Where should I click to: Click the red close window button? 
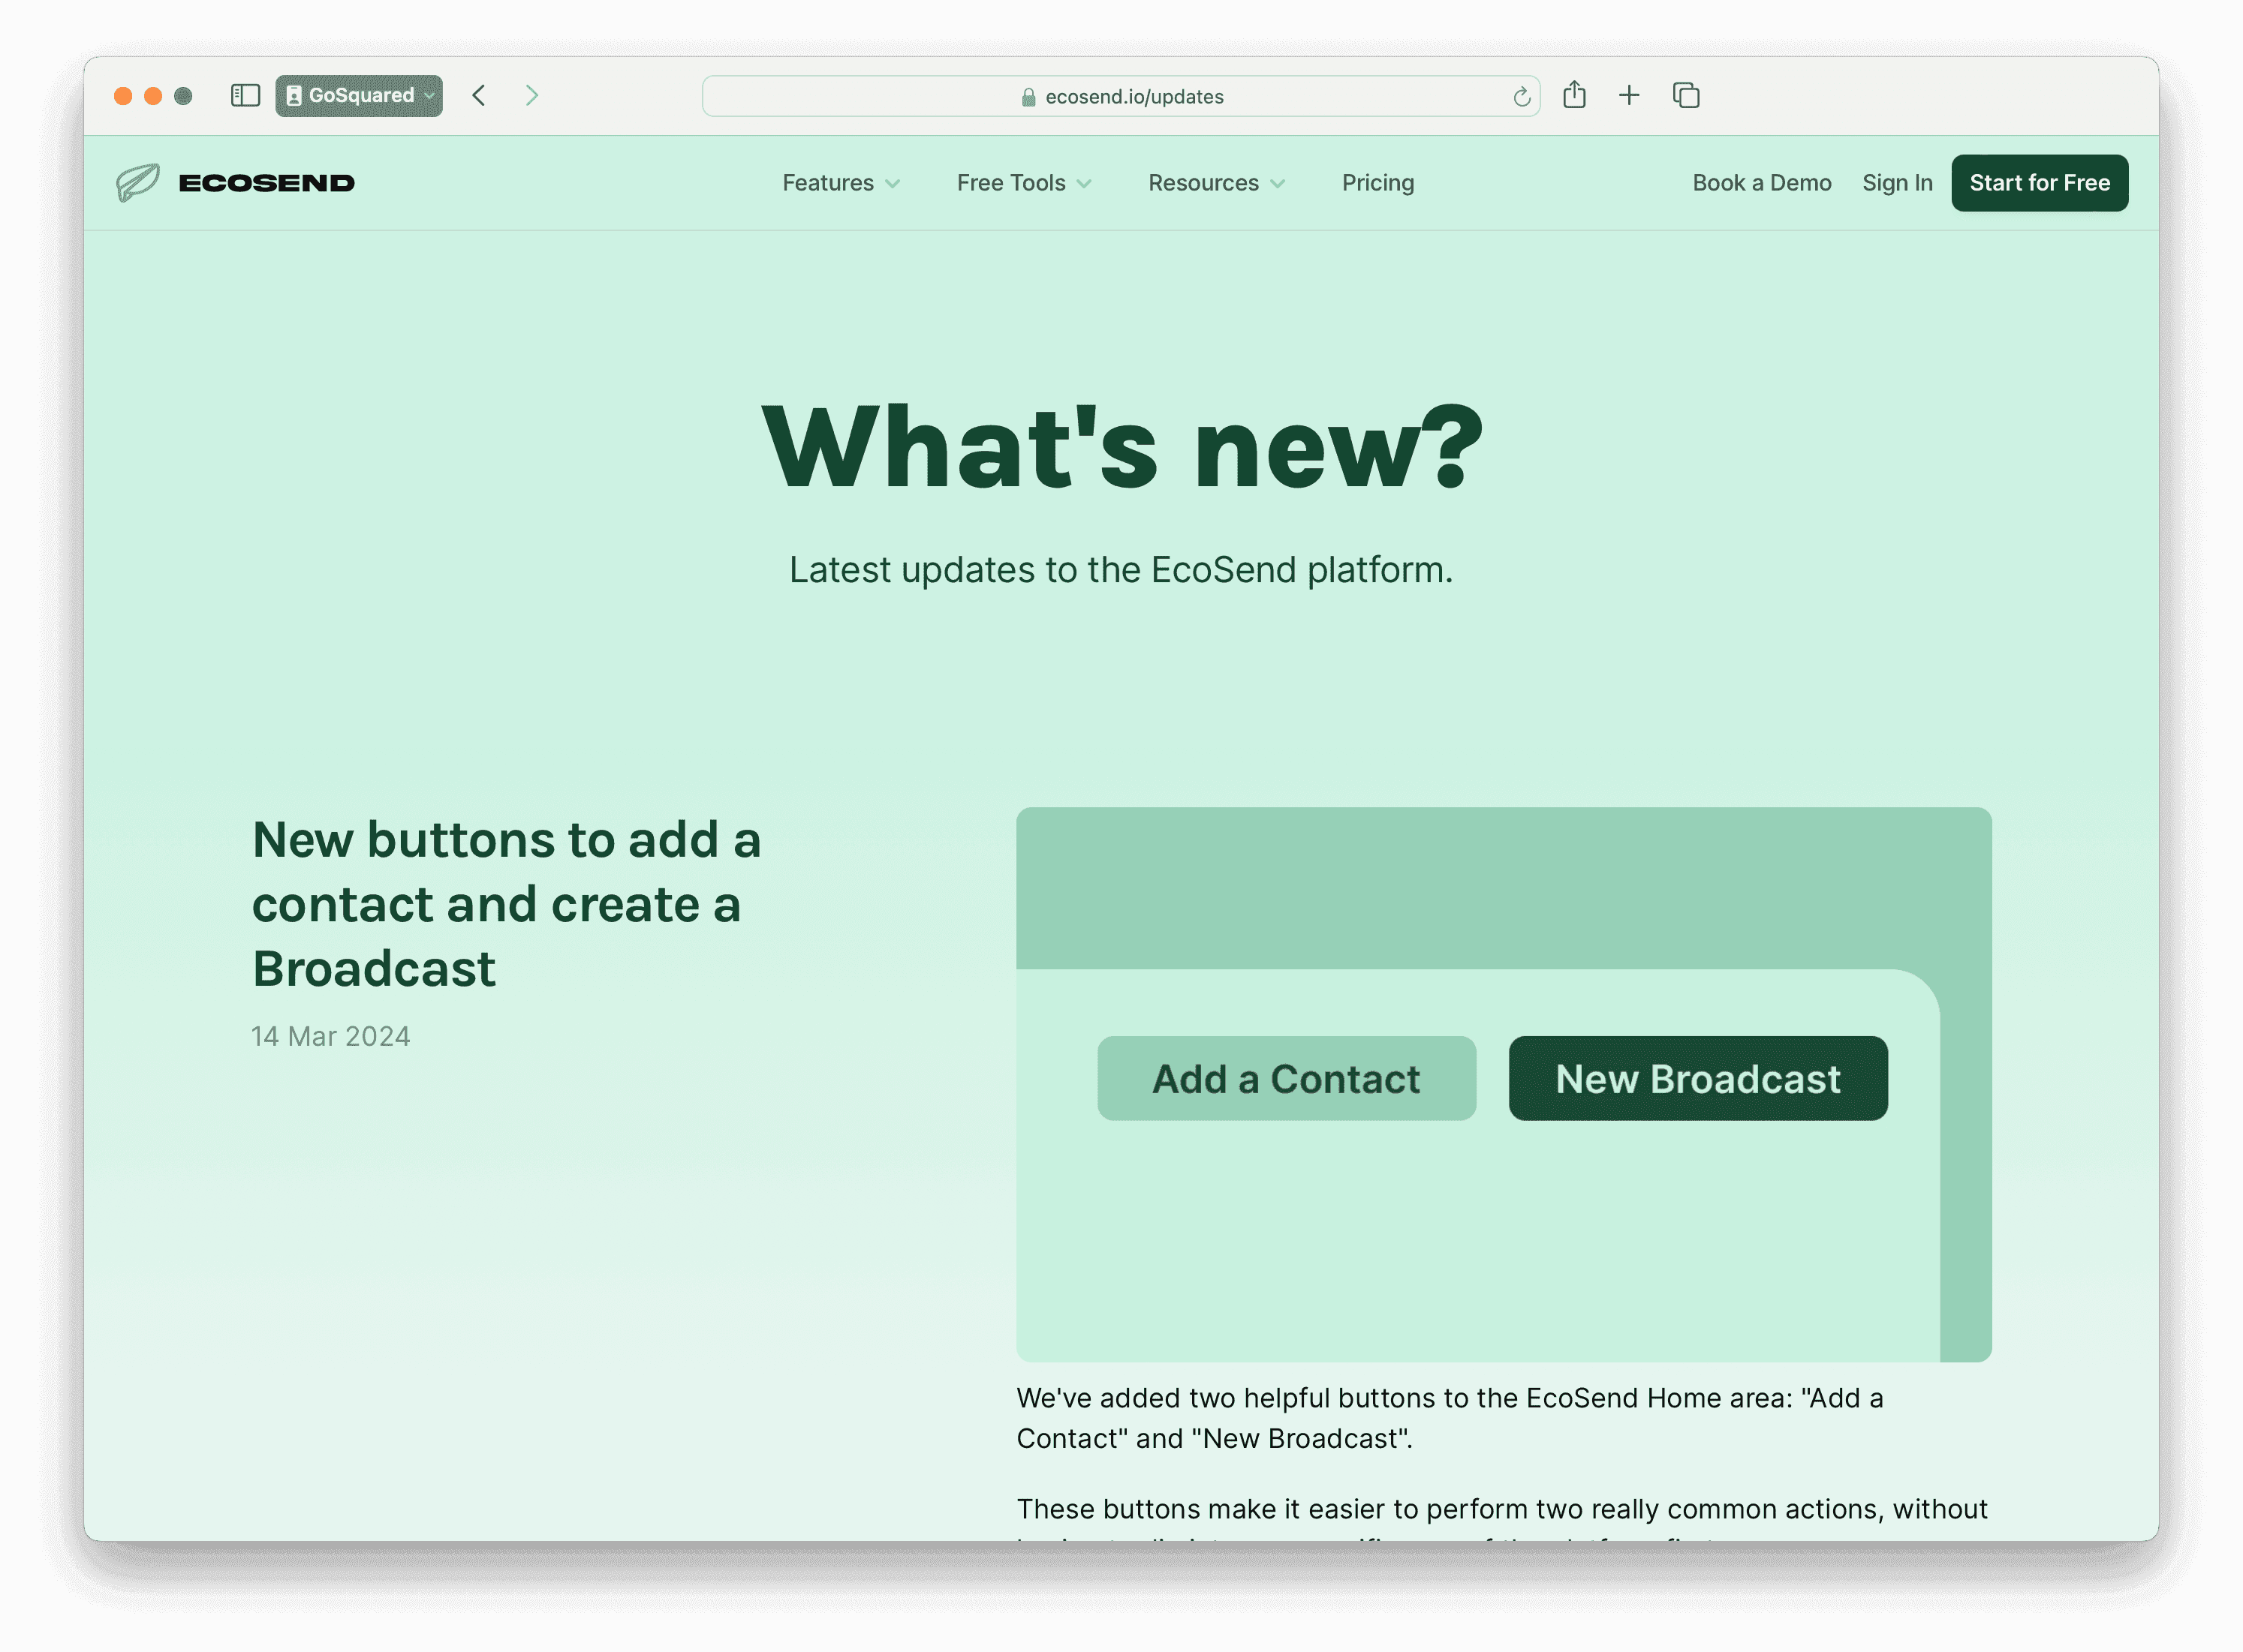(123, 96)
